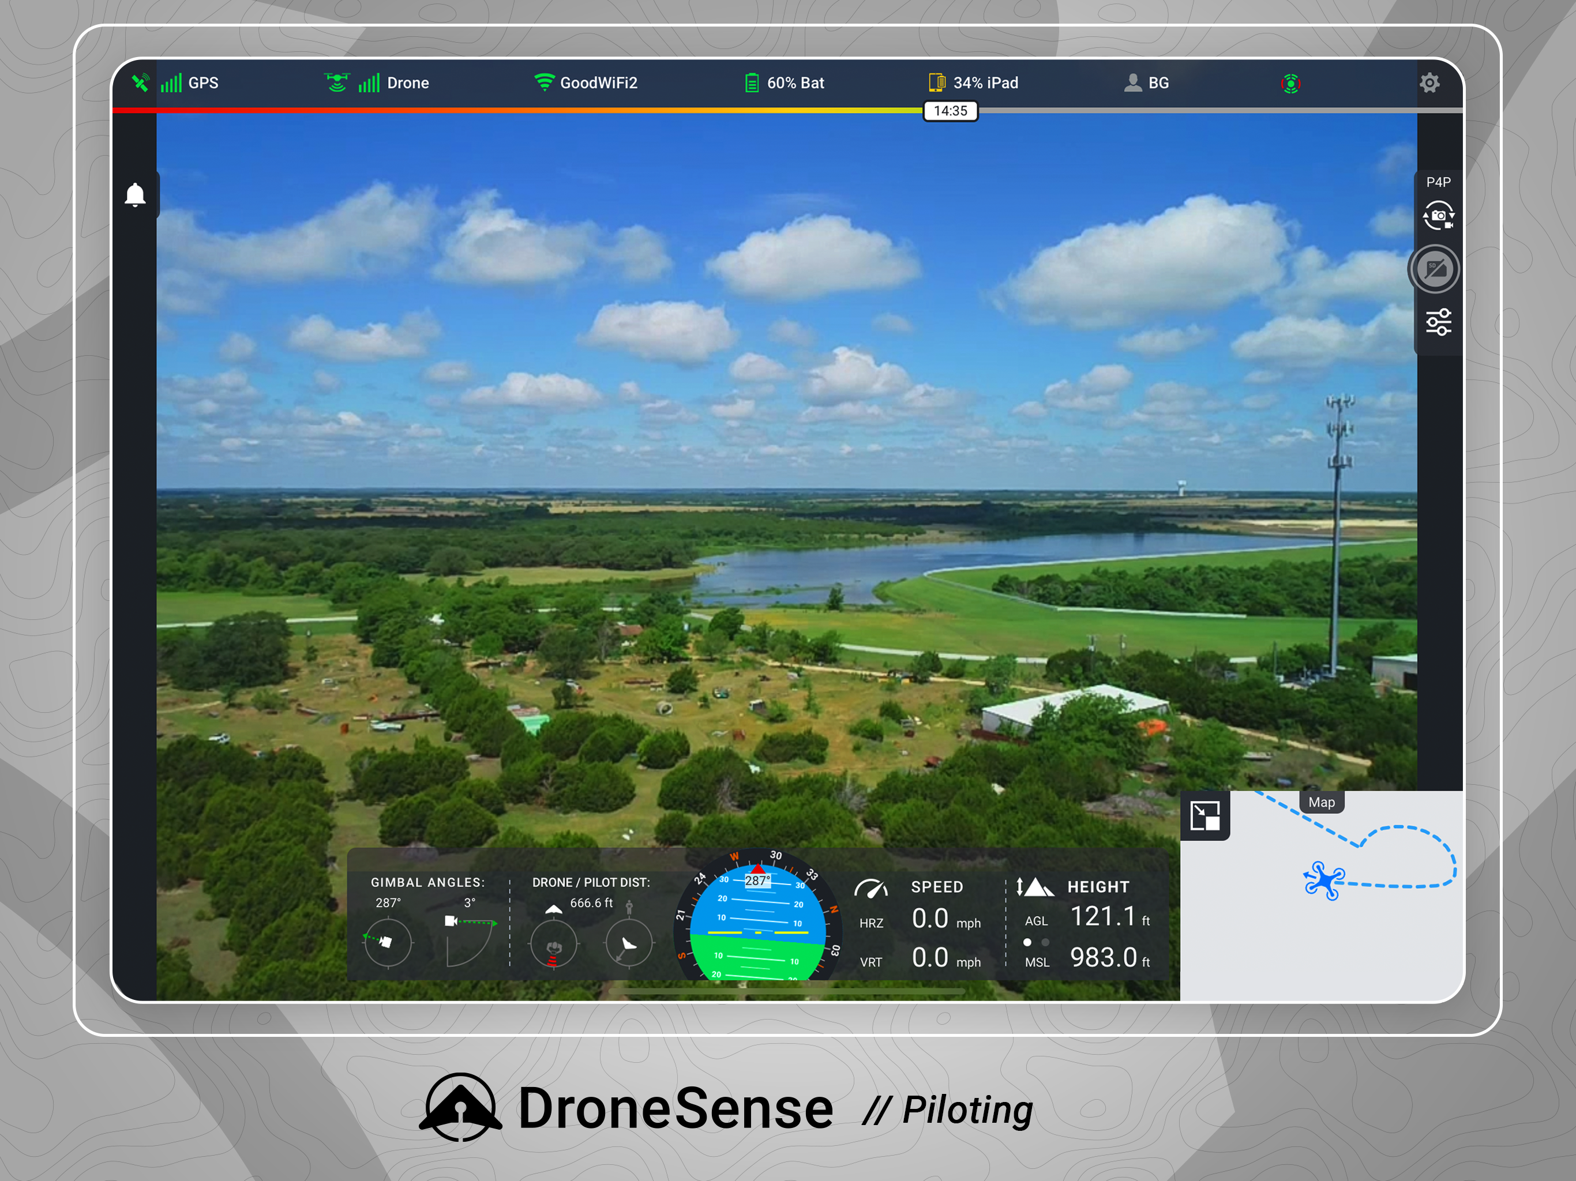1576x1181 pixels.
Task: Open the notifications bell
Action: [134, 194]
